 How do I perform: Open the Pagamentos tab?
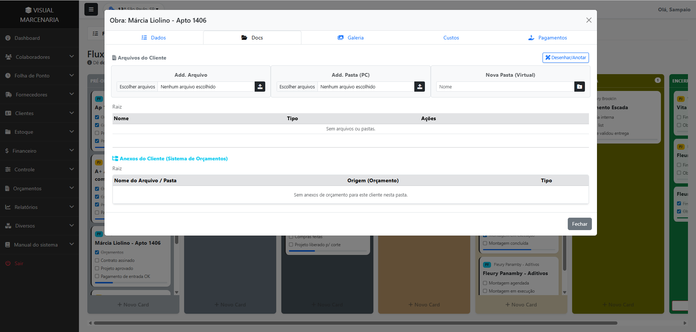point(548,38)
